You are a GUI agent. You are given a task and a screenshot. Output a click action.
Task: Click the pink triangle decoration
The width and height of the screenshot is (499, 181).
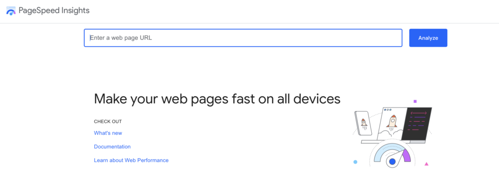click(x=426, y=164)
